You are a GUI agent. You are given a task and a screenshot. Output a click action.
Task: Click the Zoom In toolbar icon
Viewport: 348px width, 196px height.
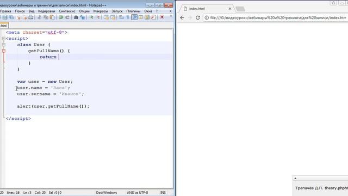click(91, 17)
